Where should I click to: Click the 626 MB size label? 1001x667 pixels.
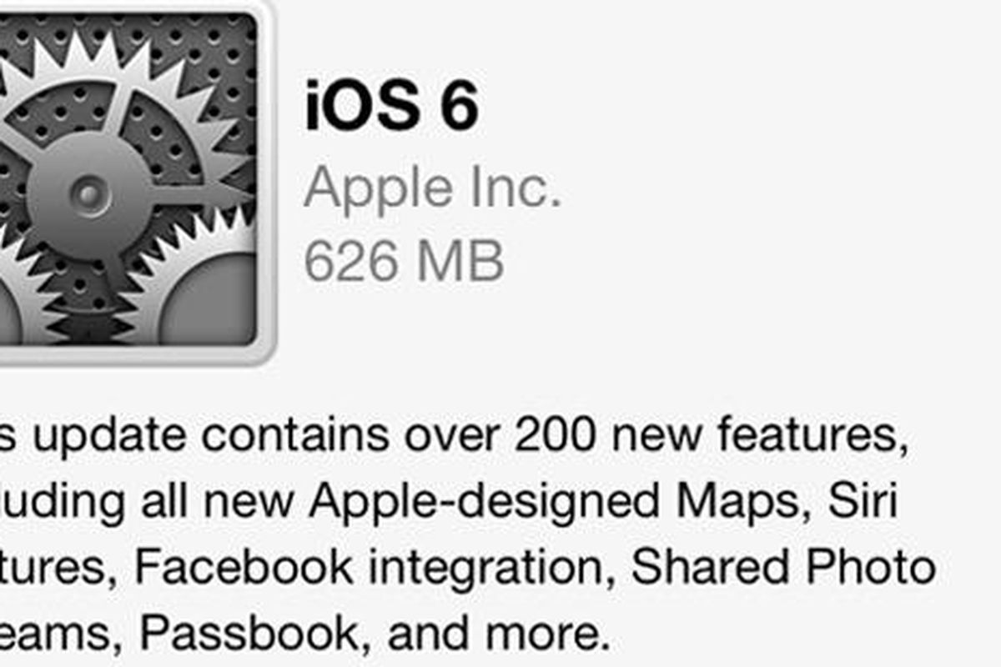click(405, 259)
